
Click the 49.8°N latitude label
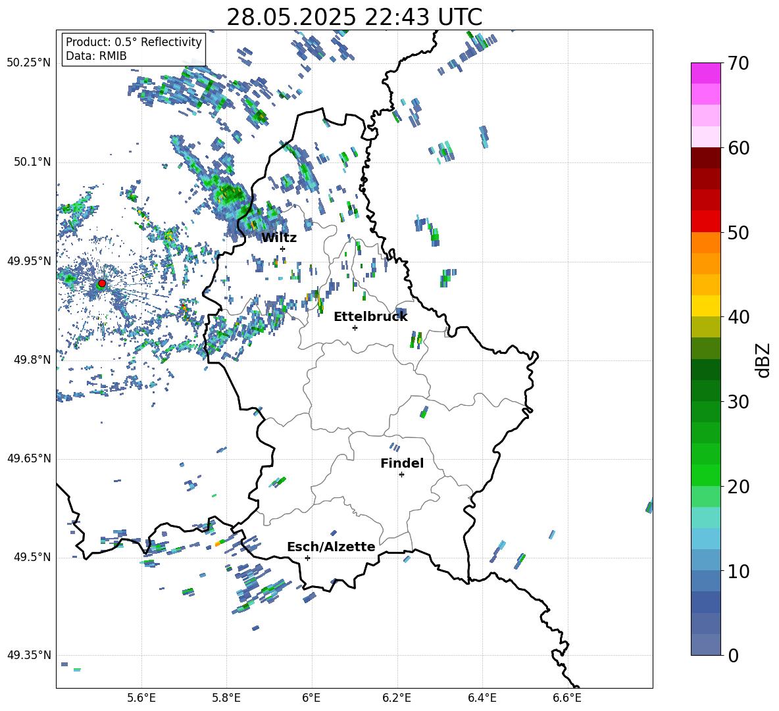tap(32, 360)
